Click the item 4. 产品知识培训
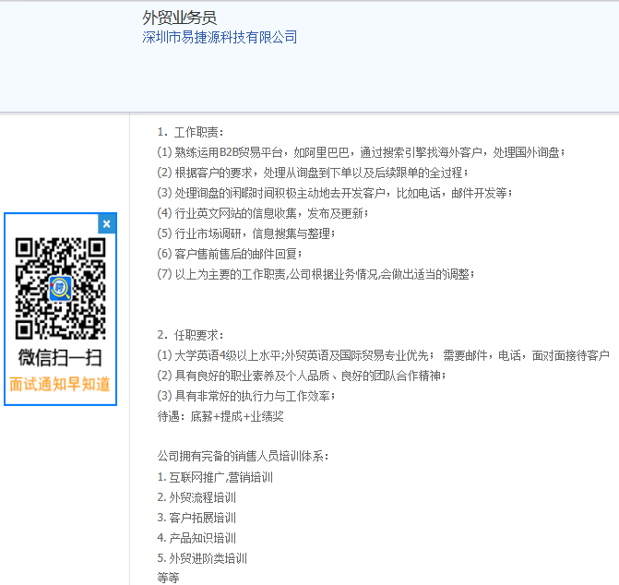This screenshot has height=585, width=619. 196,538
